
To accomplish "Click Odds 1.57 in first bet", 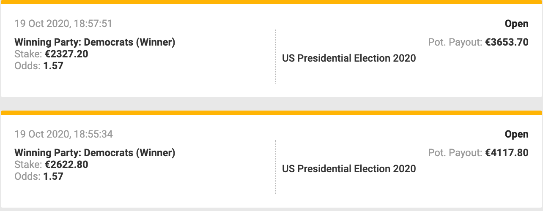I will 39,66.
